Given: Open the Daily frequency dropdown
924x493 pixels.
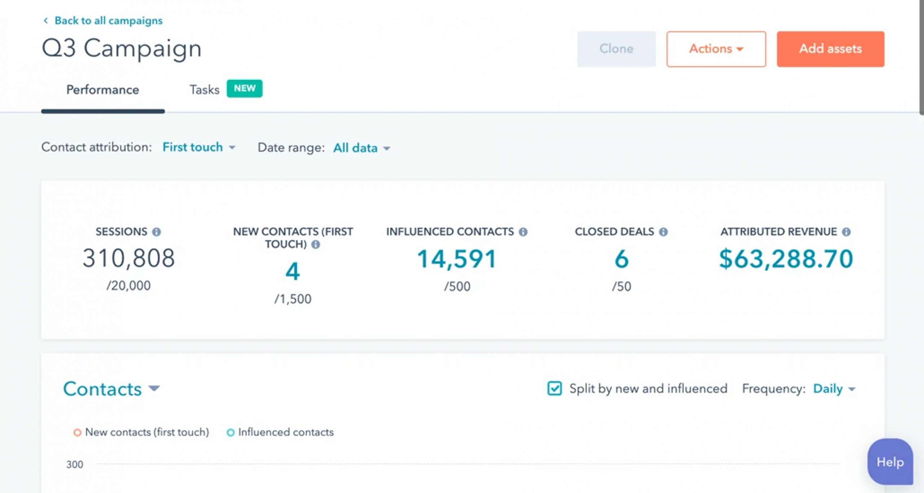Looking at the screenshot, I should 834,389.
